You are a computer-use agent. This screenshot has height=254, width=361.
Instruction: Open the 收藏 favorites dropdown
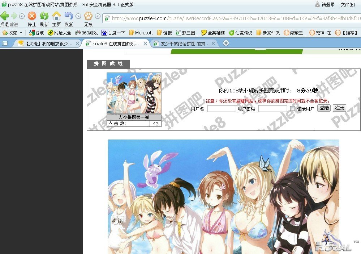pyautogui.click(x=12, y=33)
